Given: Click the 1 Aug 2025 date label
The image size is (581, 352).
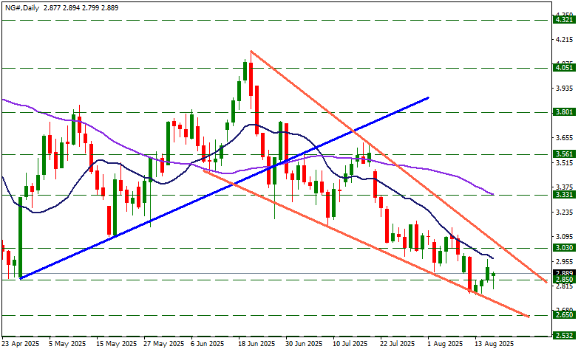Looking at the screenshot, I should (446, 344).
